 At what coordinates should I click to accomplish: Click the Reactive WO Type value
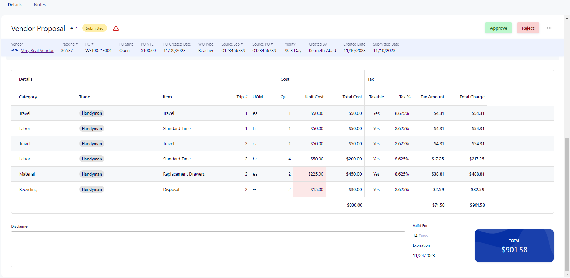(206, 50)
